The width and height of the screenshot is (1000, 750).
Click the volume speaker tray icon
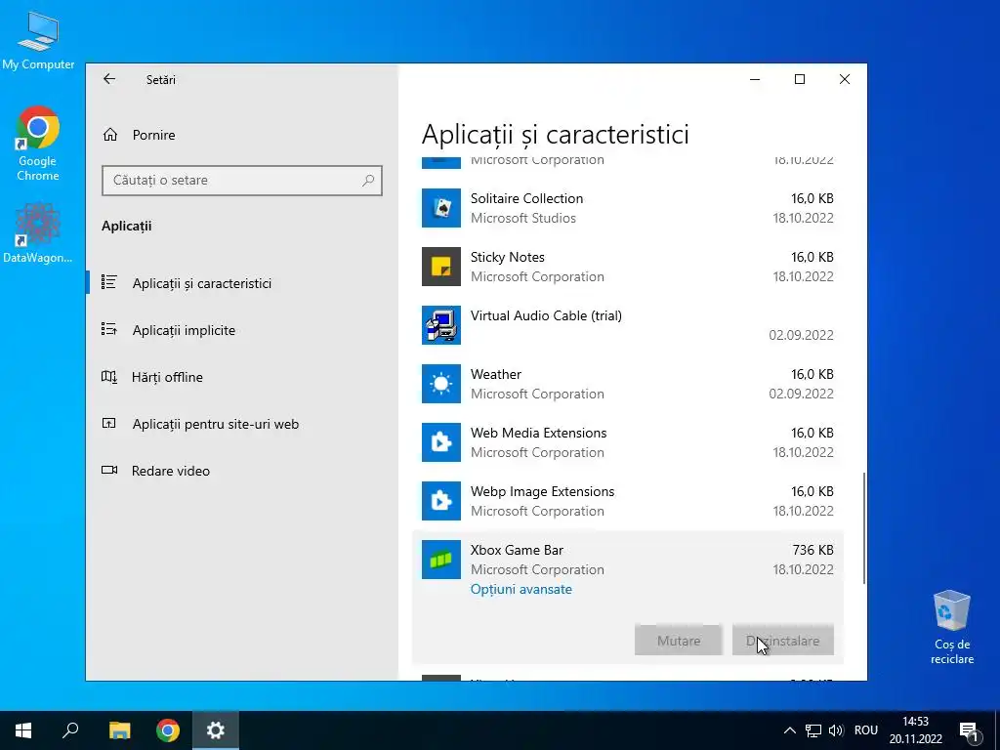[x=836, y=730]
